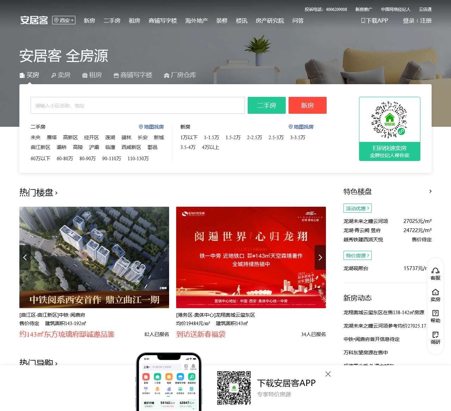Open the 装修 navigation item
Viewport: 451px width, 411px height.
[222, 21]
